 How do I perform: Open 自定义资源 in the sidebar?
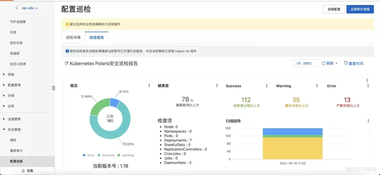pyautogui.click(x=18, y=64)
